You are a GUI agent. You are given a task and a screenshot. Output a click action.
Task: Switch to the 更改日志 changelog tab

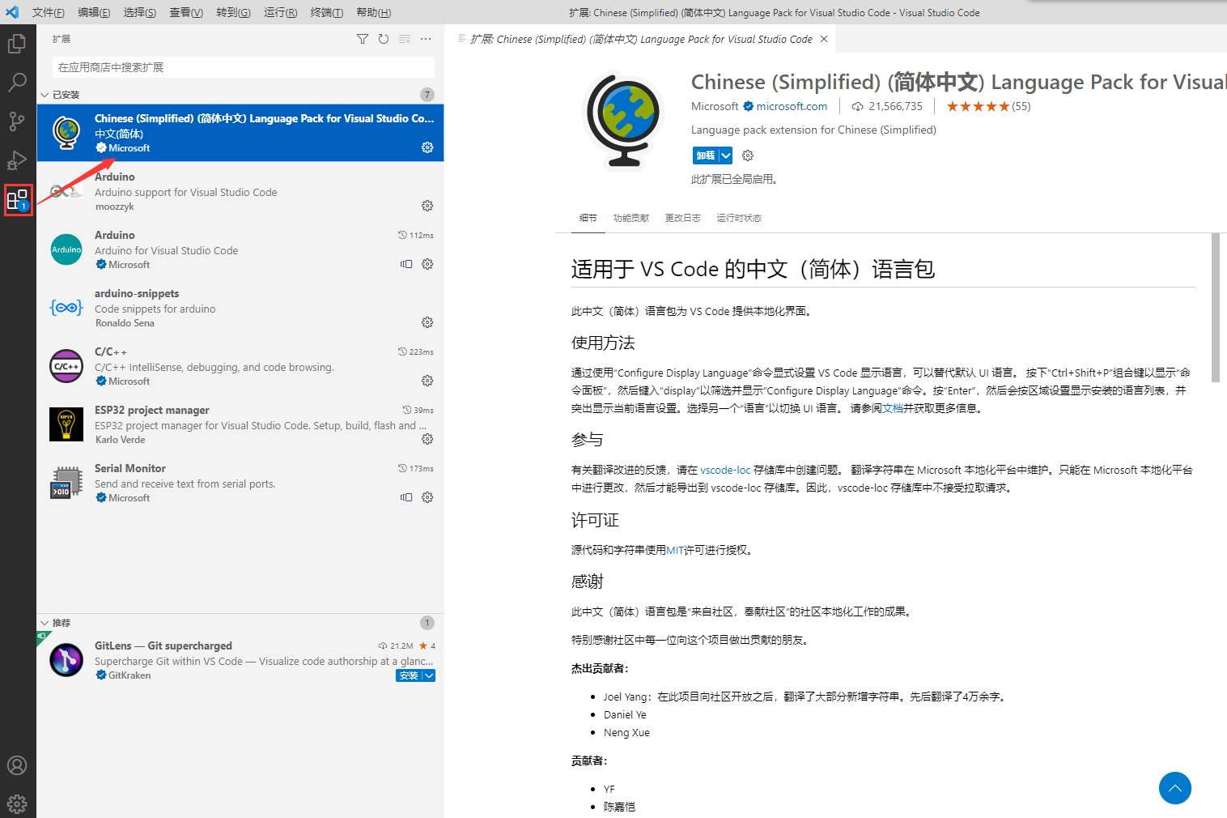click(683, 218)
